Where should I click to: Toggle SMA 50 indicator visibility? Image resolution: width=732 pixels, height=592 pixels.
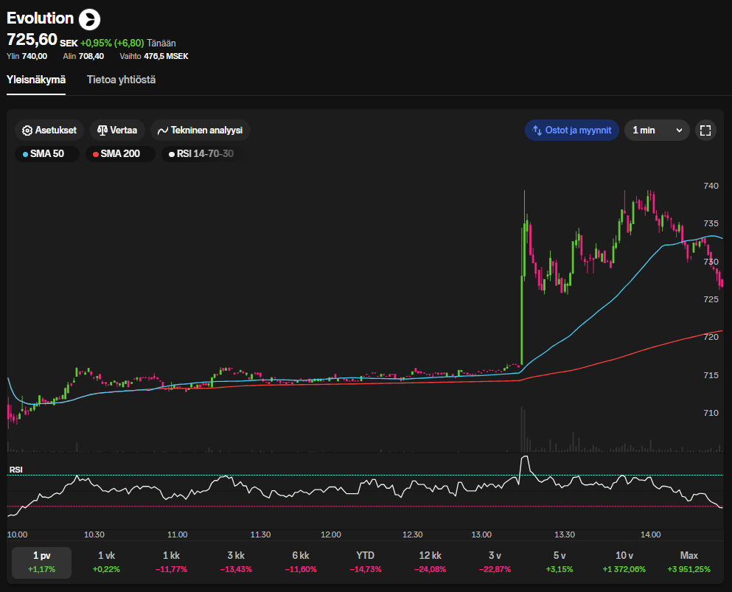pos(46,154)
